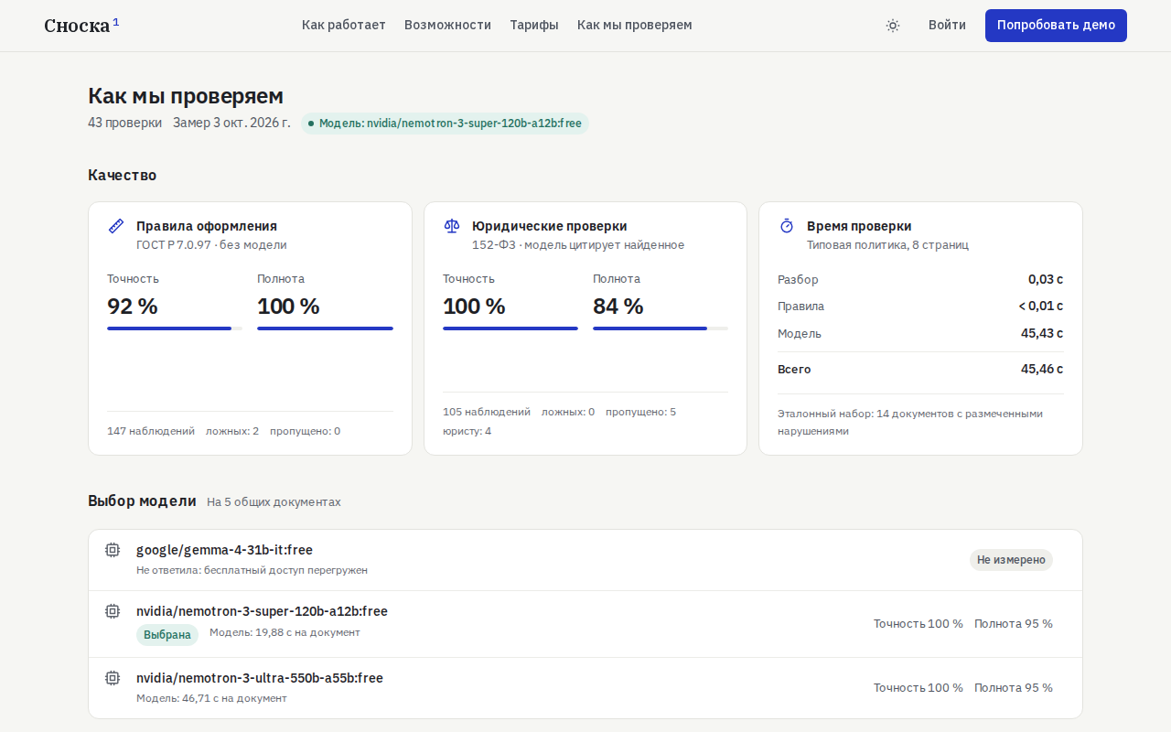This screenshot has width=1171, height=732.
Task: Click the Модель: 46,71 с на документ text
Action: tap(211, 698)
